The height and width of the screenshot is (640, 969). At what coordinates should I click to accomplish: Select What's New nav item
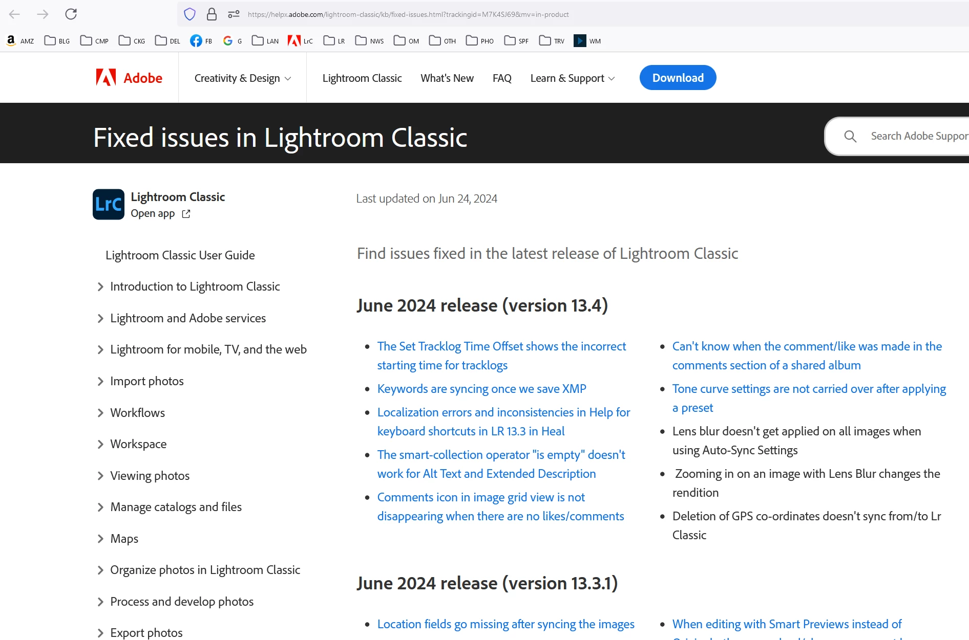tap(447, 78)
